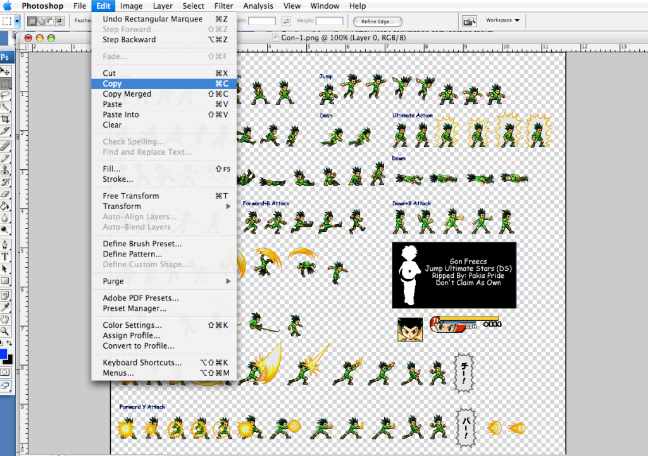Open the tool preset picker dropdown arrow
The width and height of the screenshot is (648, 456).
tap(17, 21)
